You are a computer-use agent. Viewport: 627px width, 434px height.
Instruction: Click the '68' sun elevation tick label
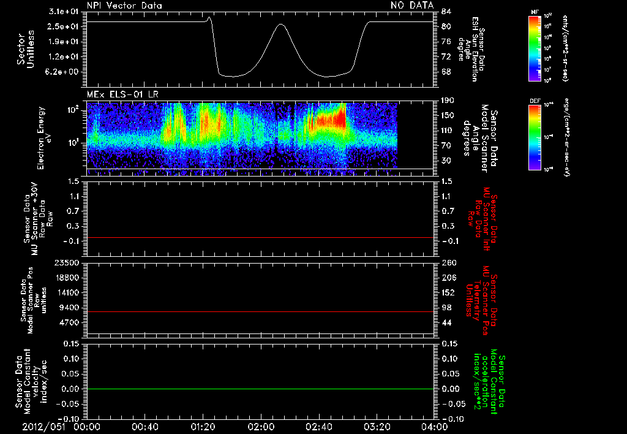click(446, 72)
